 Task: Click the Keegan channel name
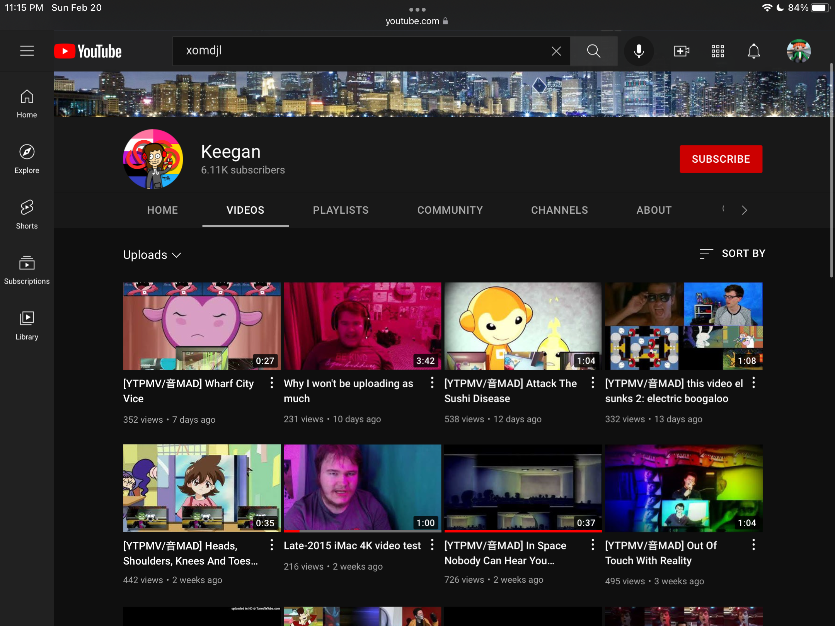click(x=231, y=151)
